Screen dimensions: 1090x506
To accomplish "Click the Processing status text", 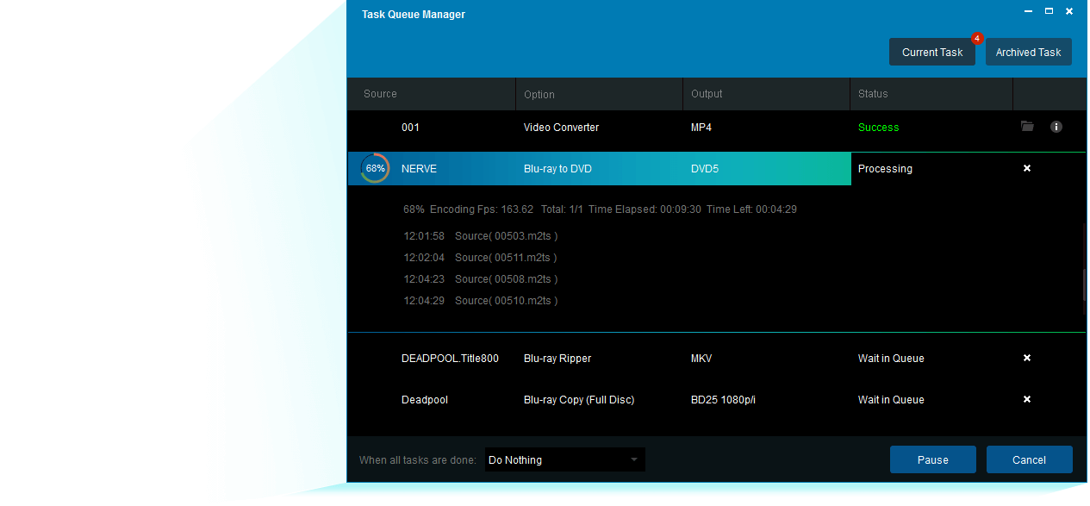I will coord(885,169).
